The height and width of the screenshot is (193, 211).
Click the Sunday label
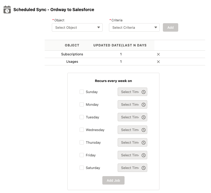[x=92, y=92]
